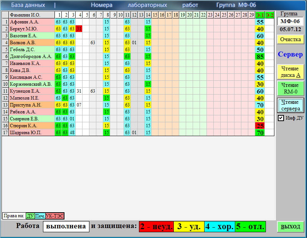Click lab column header 22
Screen dimensions: 307x238
pyautogui.click(x=203, y=15)
